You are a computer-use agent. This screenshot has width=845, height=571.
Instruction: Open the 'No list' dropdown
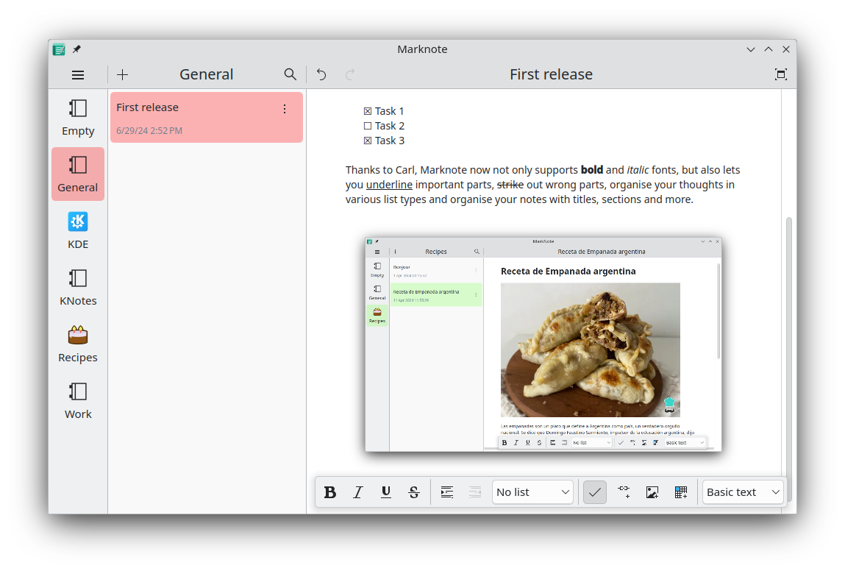[532, 492]
